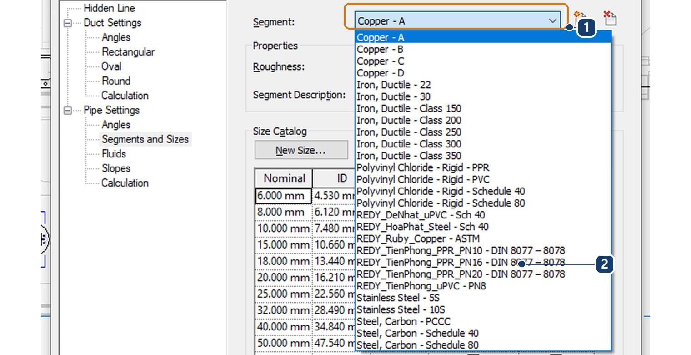The width and height of the screenshot is (691, 355).
Task: Choose Steel, Carbon - PCCC
Action: click(483, 321)
